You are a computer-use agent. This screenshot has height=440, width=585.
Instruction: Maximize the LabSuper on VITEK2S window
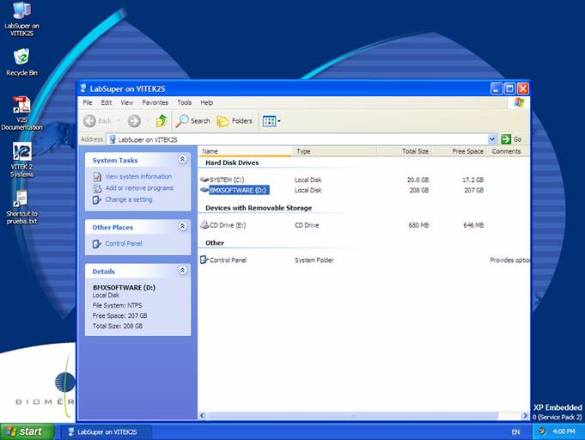509,89
